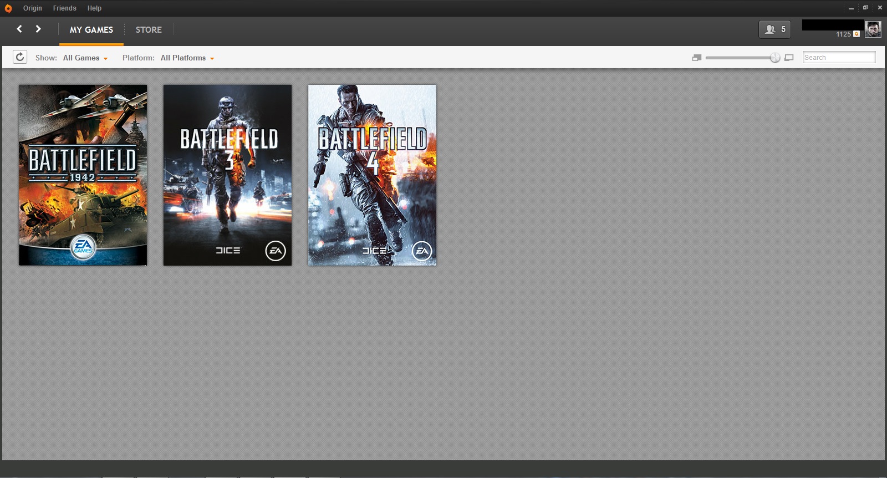
Task: Switch to the STORE tab
Action: click(x=149, y=30)
